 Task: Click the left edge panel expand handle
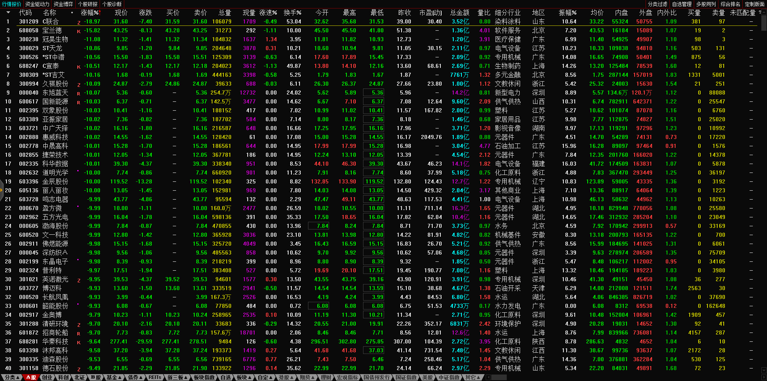pyautogui.click(x=2, y=190)
